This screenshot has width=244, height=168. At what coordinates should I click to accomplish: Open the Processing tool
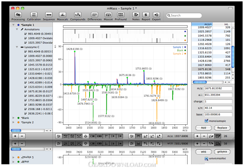coord(18,16)
